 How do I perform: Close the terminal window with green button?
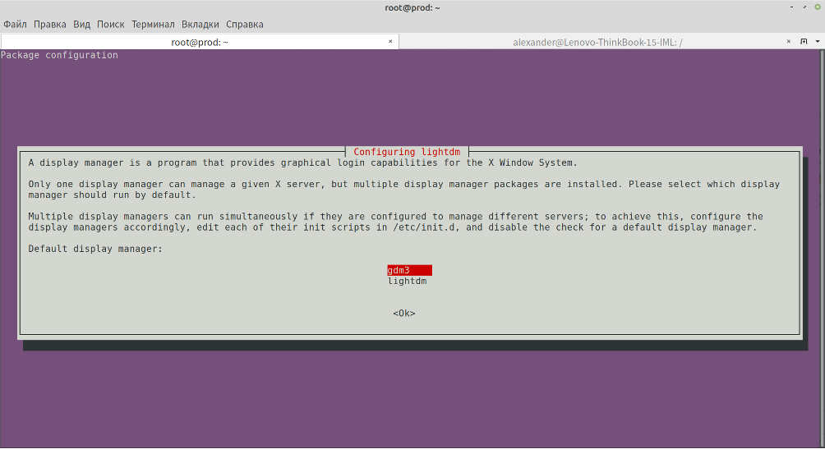tap(818, 7)
